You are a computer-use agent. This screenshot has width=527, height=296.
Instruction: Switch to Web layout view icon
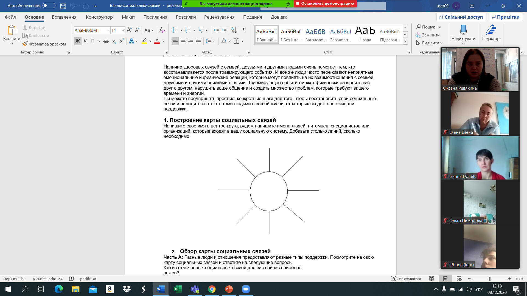[x=459, y=279]
